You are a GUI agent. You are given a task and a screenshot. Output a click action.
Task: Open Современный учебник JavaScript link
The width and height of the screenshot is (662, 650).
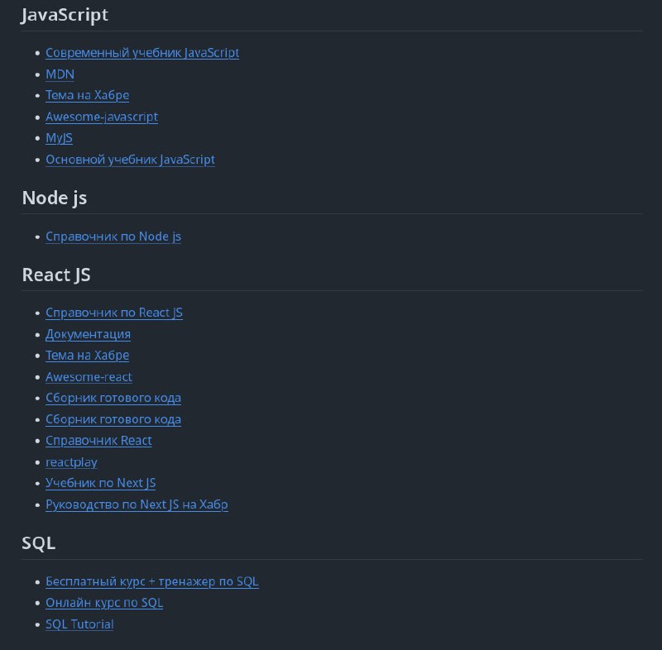(x=142, y=53)
